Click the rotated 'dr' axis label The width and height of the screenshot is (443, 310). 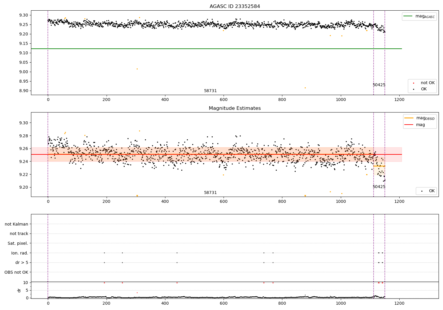point(19,290)
